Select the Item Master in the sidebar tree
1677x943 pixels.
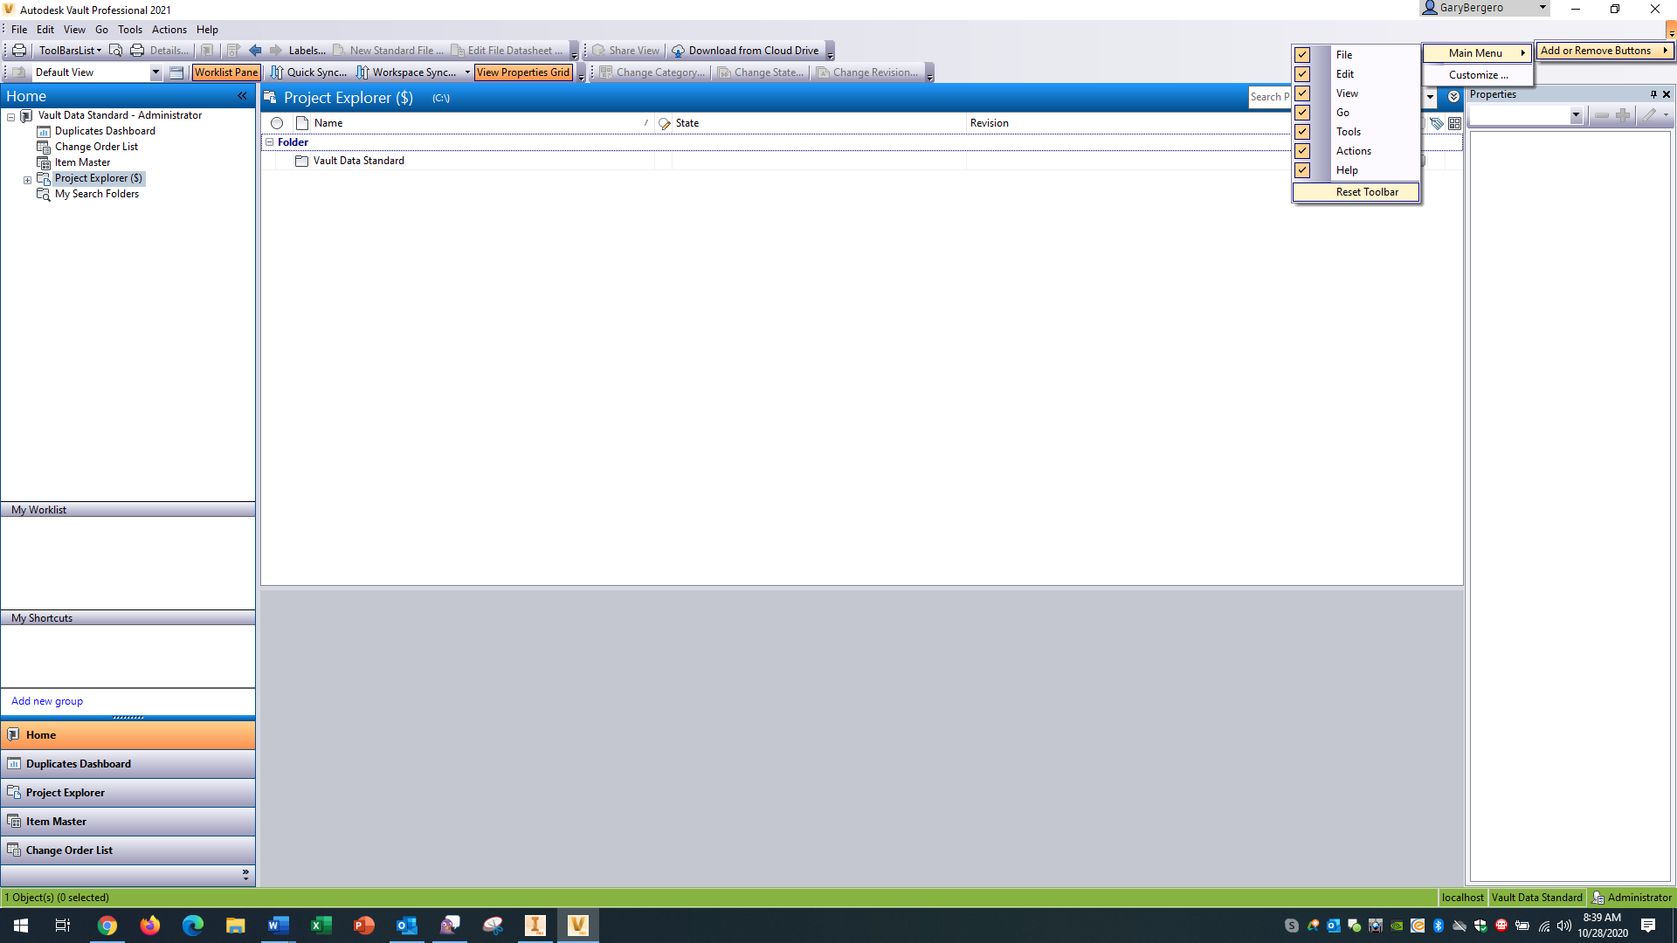coord(81,162)
